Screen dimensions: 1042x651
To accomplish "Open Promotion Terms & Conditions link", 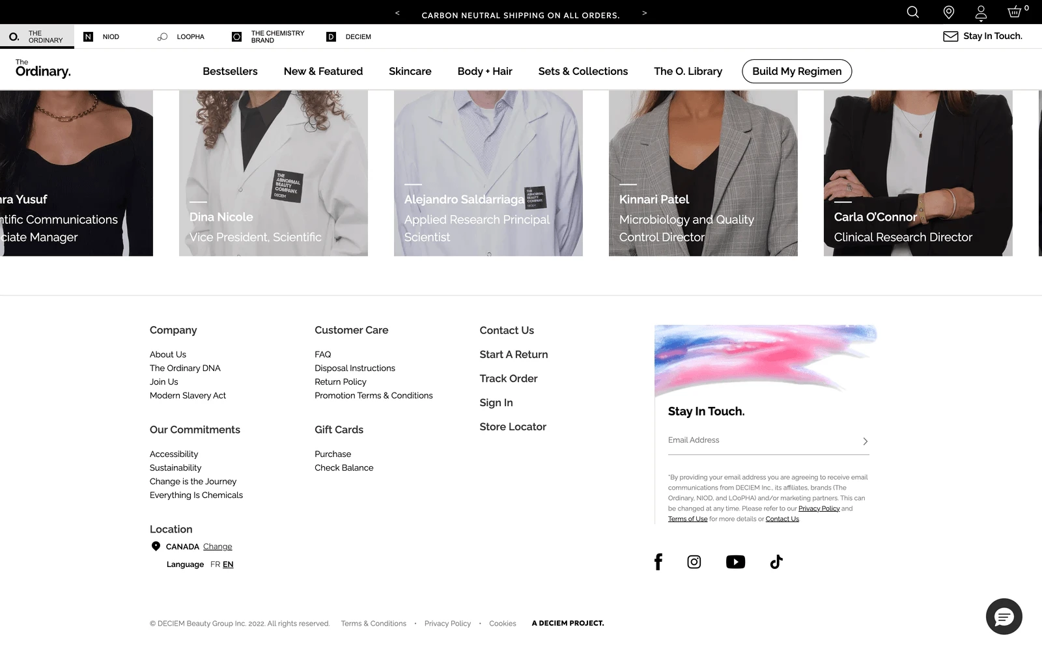I will click(374, 396).
